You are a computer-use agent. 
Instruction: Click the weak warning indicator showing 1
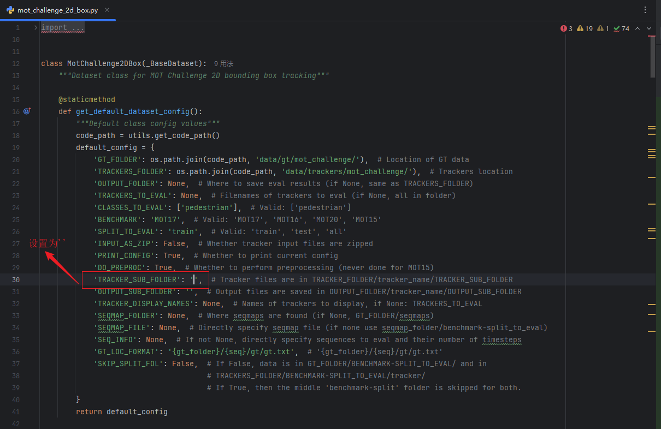pos(603,28)
